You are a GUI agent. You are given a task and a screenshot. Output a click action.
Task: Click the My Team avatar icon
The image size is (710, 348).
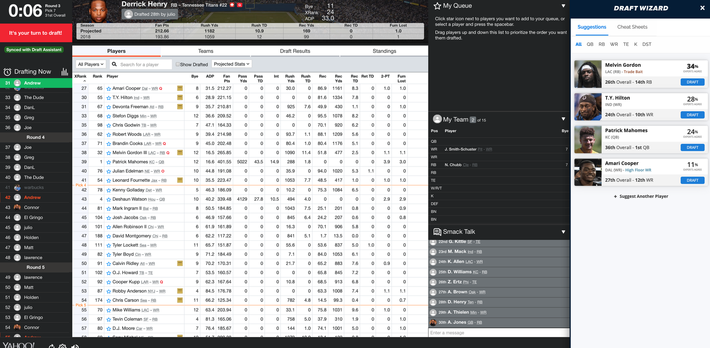tap(437, 119)
